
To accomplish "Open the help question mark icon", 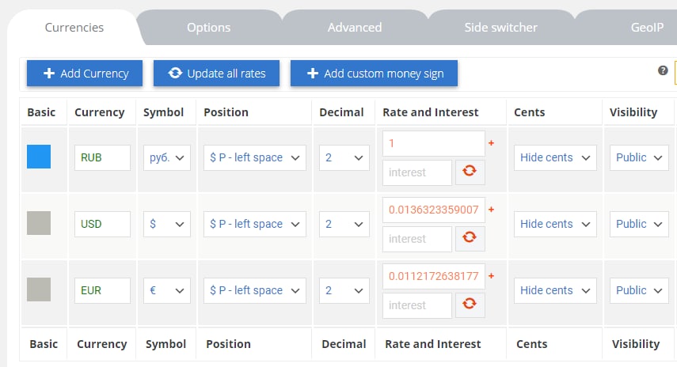I will pyautogui.click(x=663, y=70).
